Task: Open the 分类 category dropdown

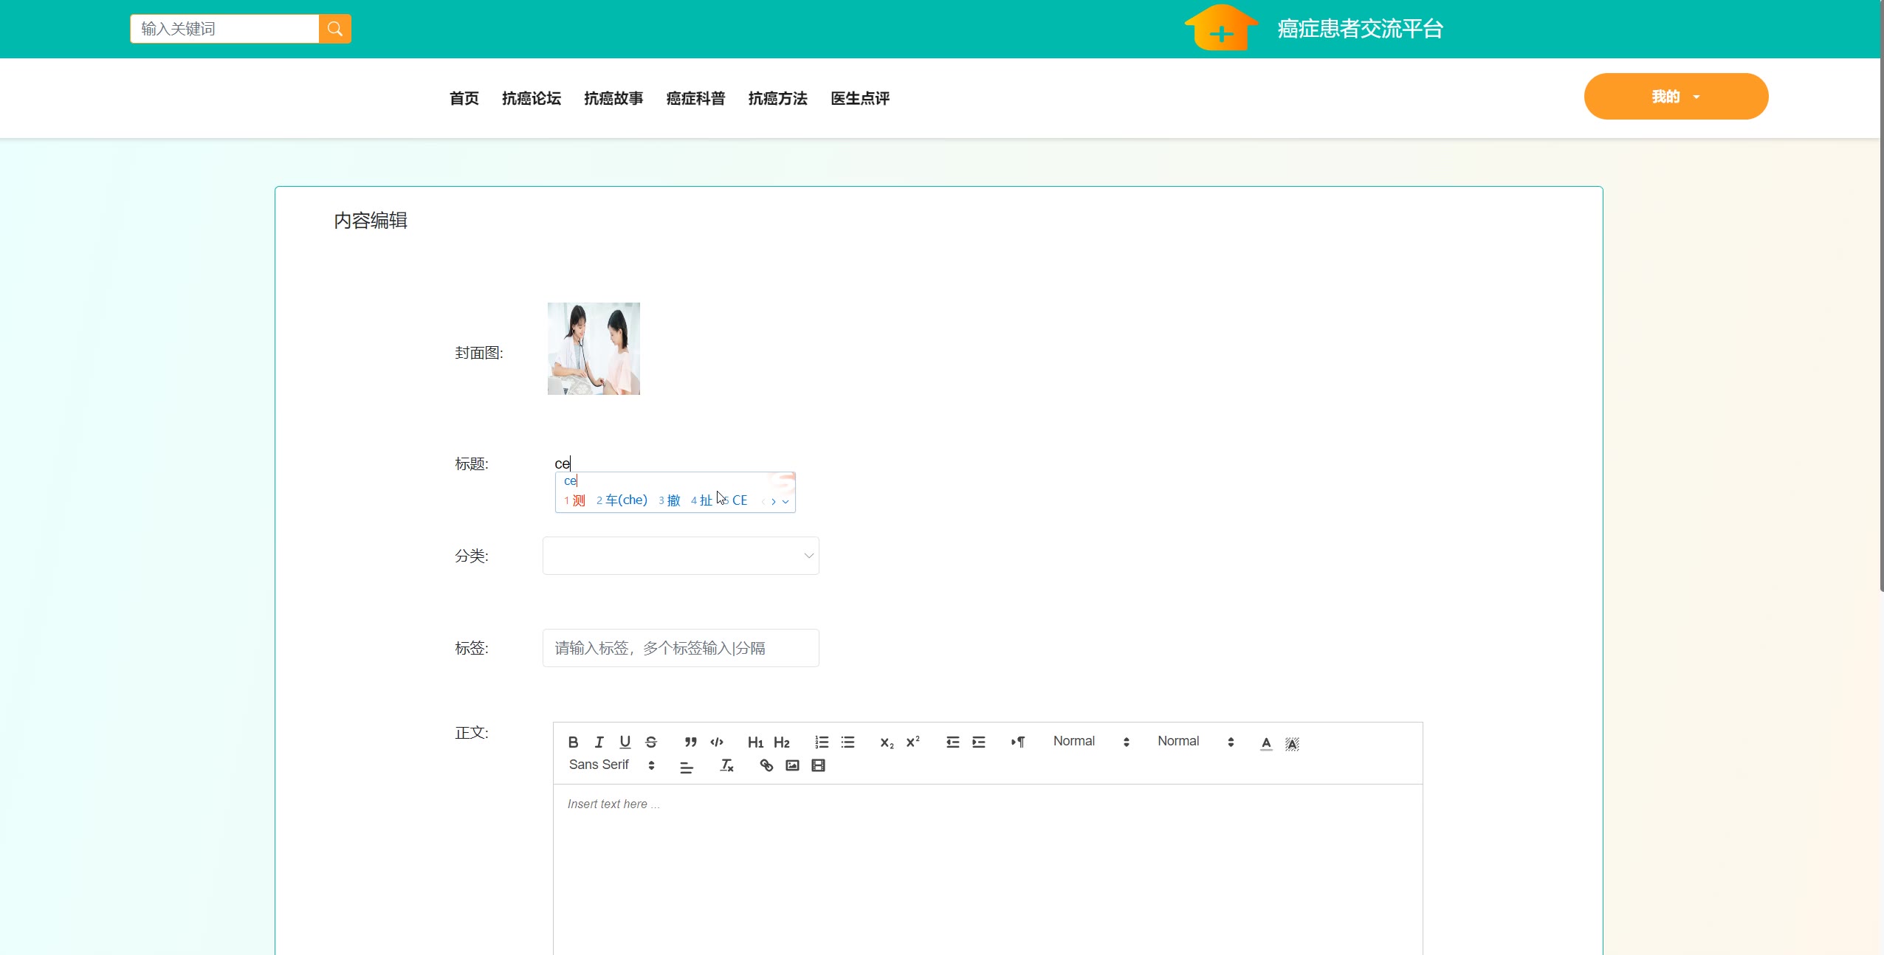Action: (x=680, y=556)
